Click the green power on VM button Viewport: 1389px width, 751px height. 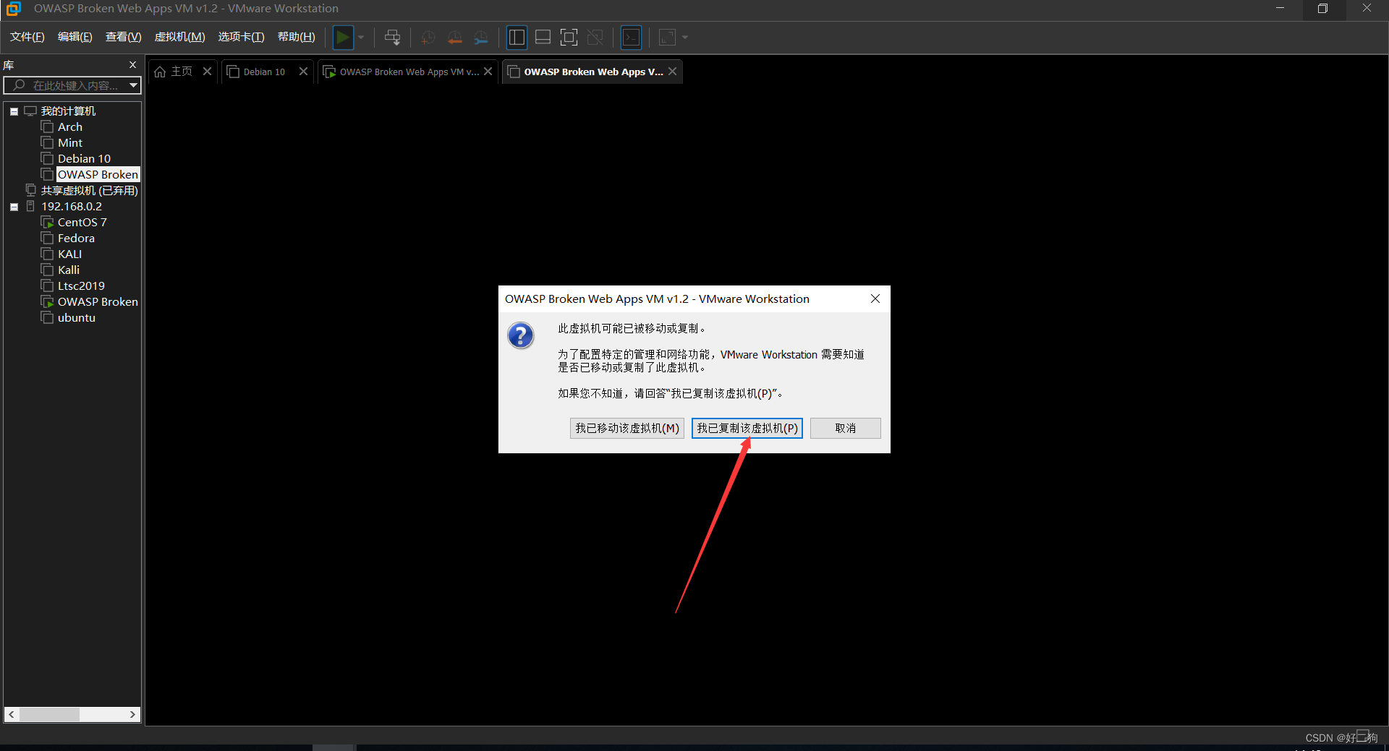[x=343, y=37]
